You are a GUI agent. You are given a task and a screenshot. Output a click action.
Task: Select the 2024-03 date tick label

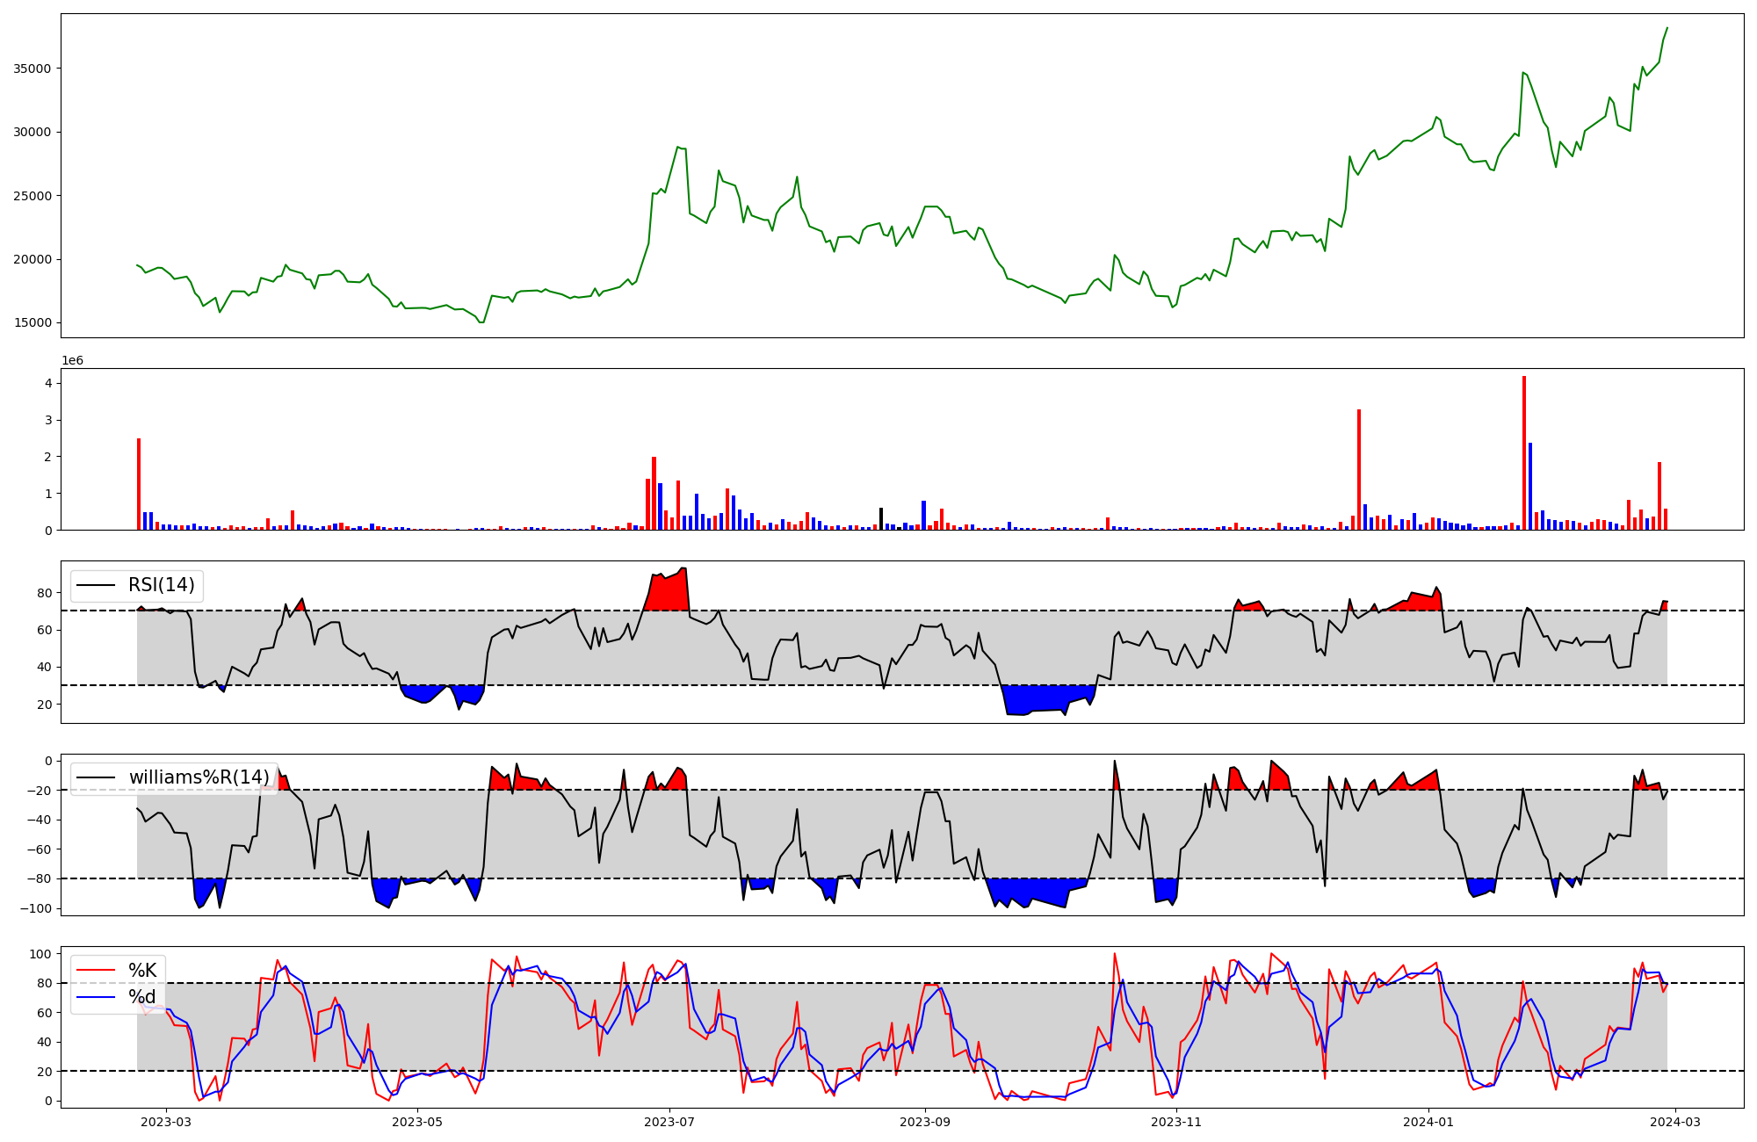[1676, 1122]
